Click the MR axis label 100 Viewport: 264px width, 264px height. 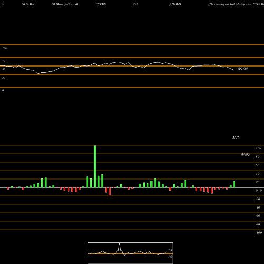(258, 148)
